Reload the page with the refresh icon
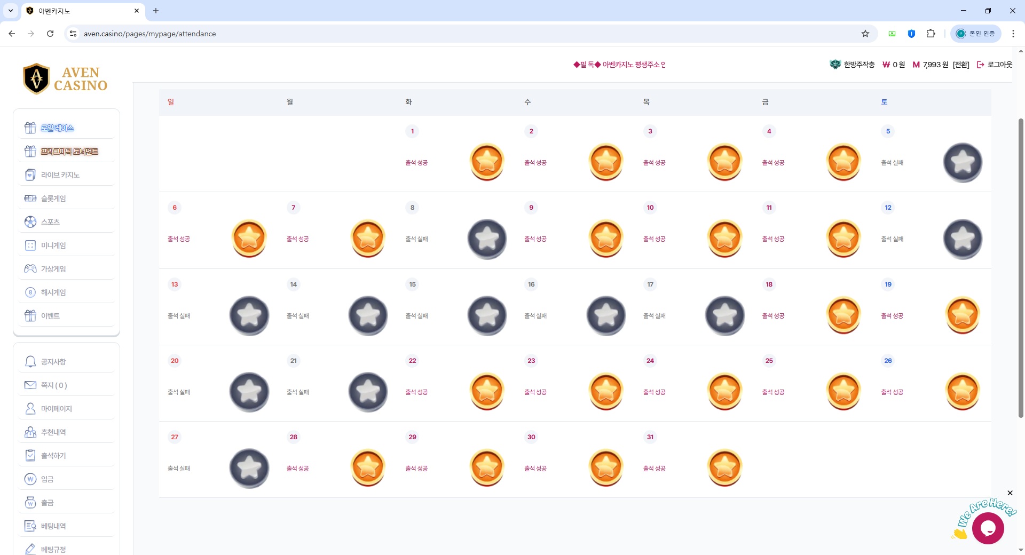Image resolution: width=1025 pixels, height=555 pixels. click(x=50, y=34)
